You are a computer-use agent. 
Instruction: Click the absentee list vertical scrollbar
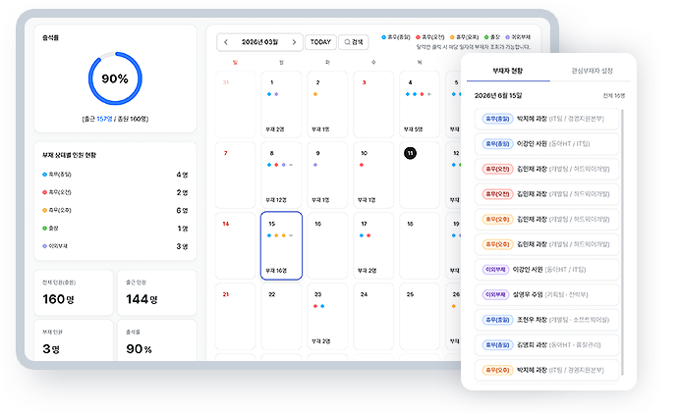(622, 242)
